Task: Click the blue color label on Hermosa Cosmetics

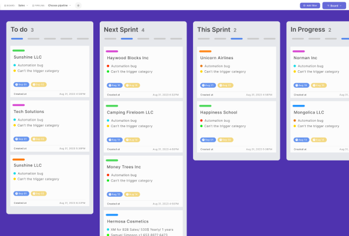Action: click(111, 215)
